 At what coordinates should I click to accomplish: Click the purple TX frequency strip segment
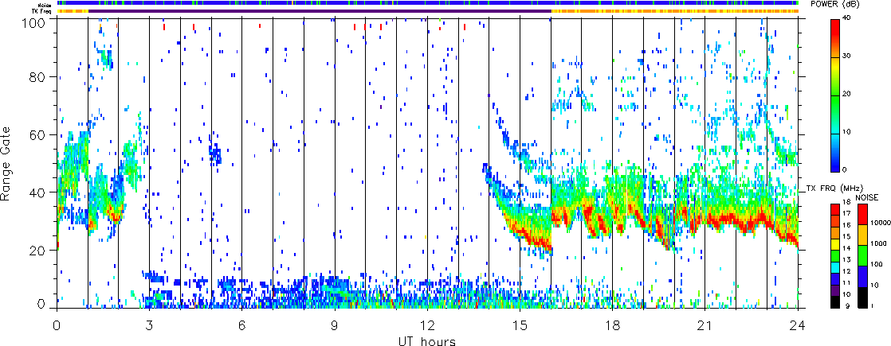coord(320,11)
